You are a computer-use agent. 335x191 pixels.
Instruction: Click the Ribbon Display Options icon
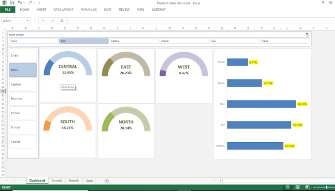pos(331,2)
